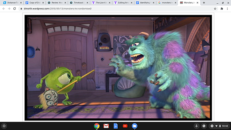Close the Identifying tab

click(153, 3)
